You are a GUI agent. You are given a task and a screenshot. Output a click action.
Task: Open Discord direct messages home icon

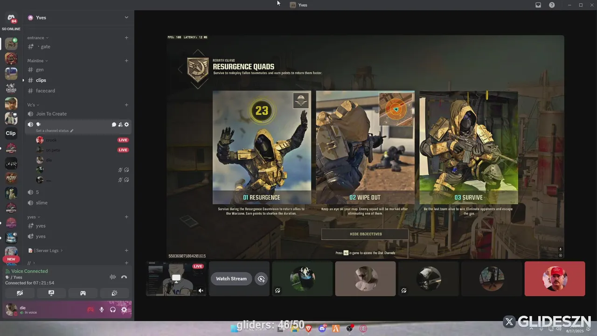tap(11, 18)
